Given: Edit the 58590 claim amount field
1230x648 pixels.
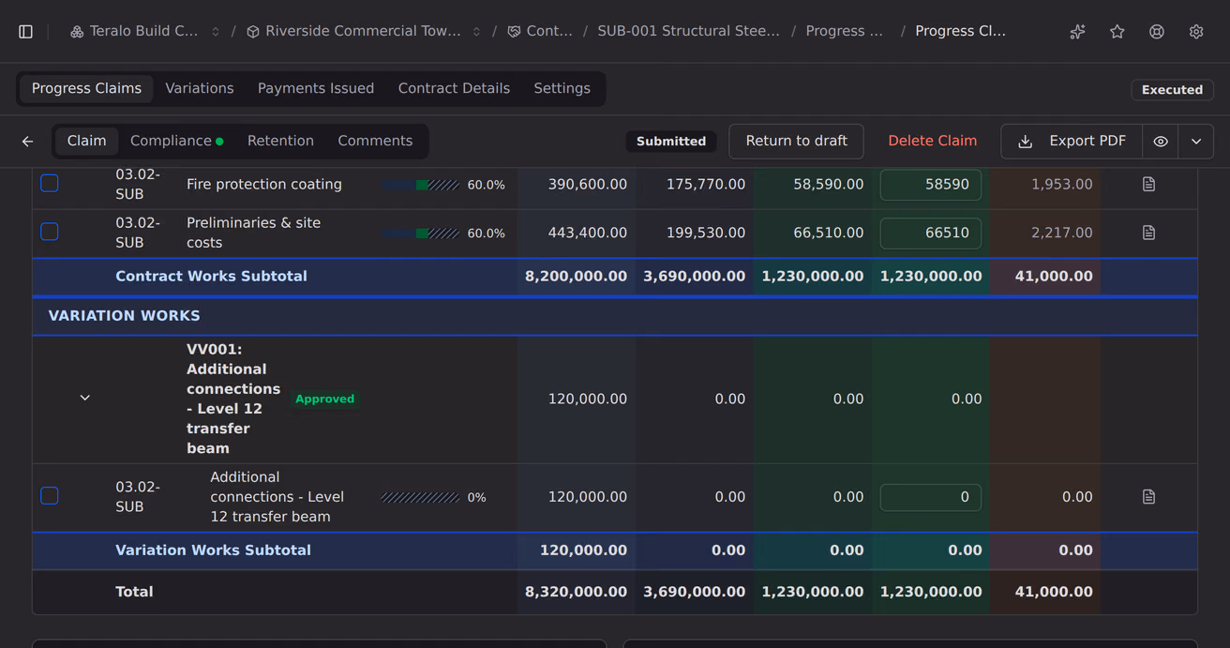Looking at the screenshot, I should (931, 185).
